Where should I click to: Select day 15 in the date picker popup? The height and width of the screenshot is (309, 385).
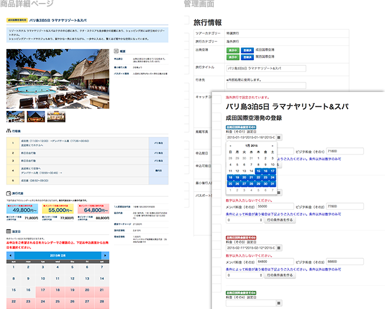(x=259, y=170)
